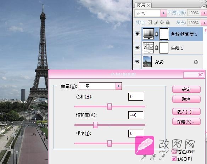Click the 取消 button
Screen dimensions: 207x164
(186, 99)
